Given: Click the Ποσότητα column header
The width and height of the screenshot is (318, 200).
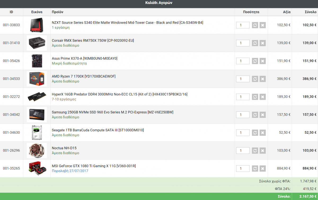Looking at the screenshot, I should tap(251, 12).
